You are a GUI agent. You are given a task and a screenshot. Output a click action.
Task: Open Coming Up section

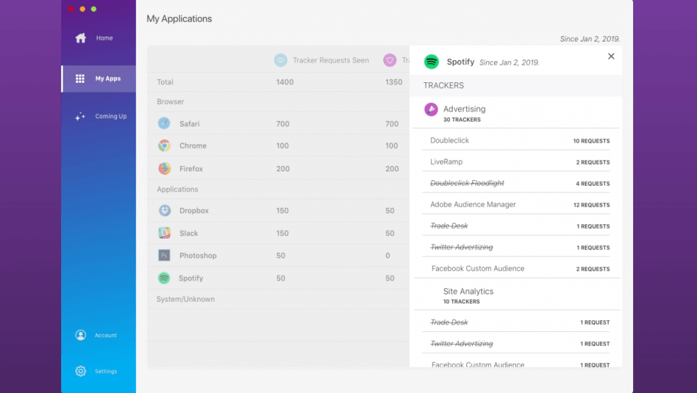[x=99, y=116]
